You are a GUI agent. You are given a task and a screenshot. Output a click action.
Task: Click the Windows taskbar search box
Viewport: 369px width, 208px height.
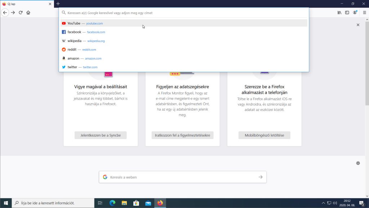pos(53,203)
